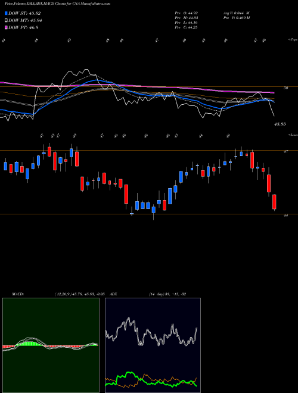Select the 'DOW ST: 45.82' label

(24, 13)
